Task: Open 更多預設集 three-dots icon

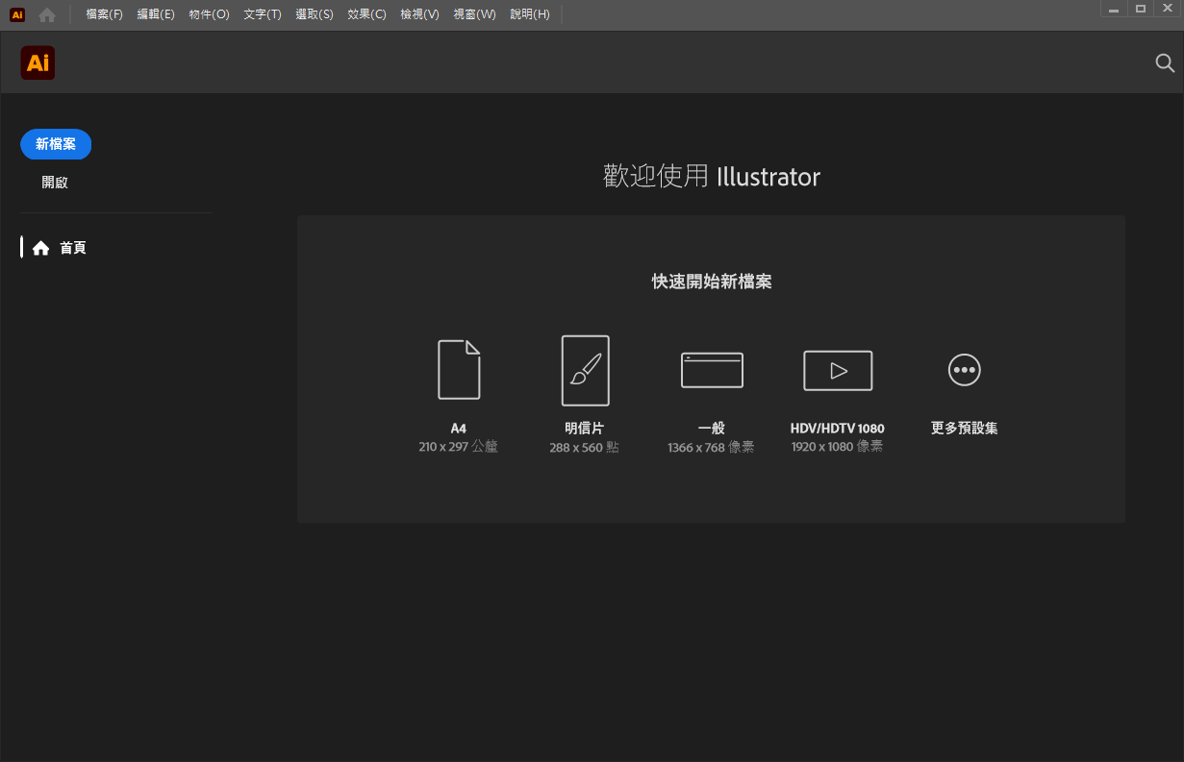Action: pos(964,370)
